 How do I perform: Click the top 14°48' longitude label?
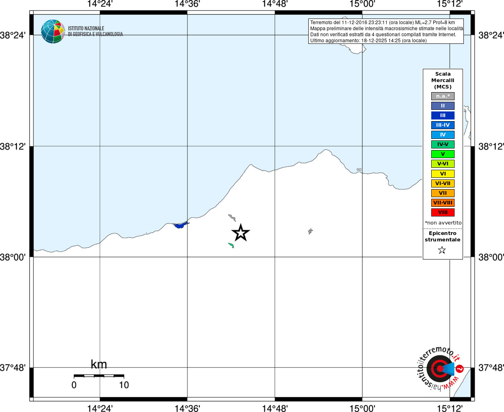(275, 4)
